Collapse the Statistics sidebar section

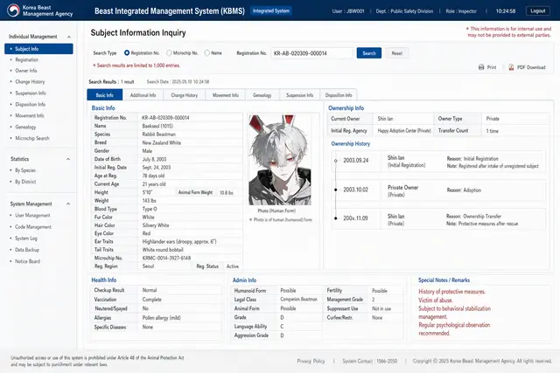[68, 159]
